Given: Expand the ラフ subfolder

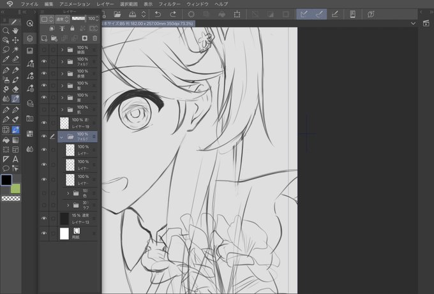Looking at the screenshot, I should pyautogui.click(x=68, y=205).
